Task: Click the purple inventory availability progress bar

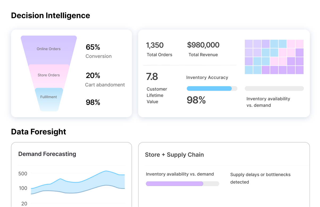Action: click(x=175, y=184)
